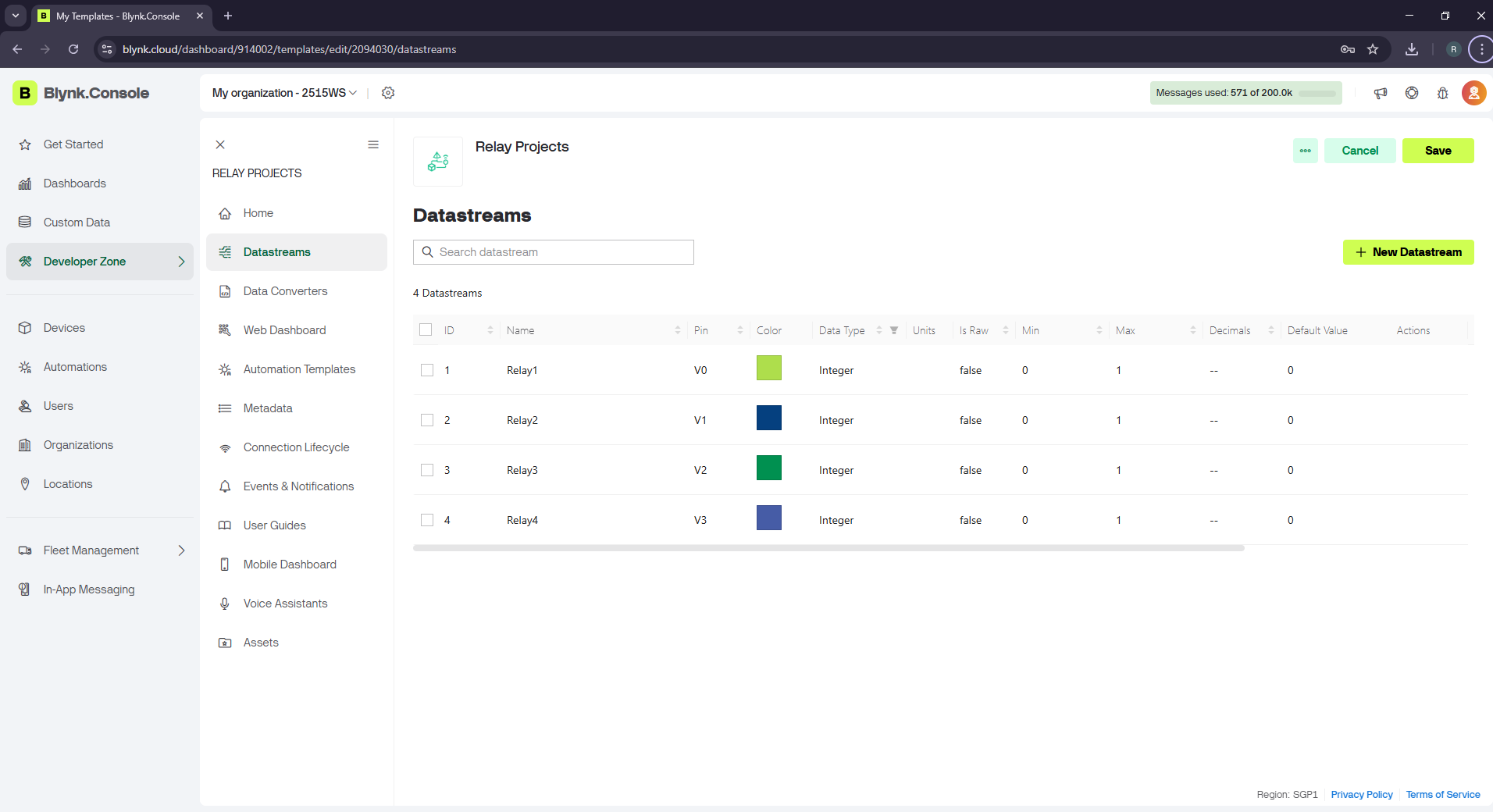
Task: Open the user profile avatar
Action: click(1473, 93)
